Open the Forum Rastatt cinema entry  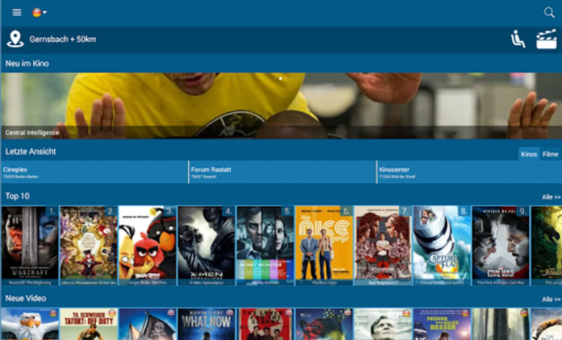tap(282, 172)
